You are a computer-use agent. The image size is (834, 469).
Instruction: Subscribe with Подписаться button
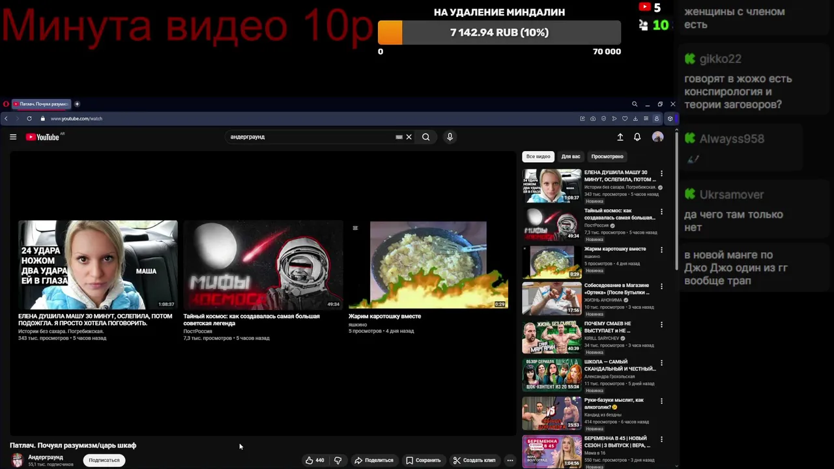click(x=104, y=460)
